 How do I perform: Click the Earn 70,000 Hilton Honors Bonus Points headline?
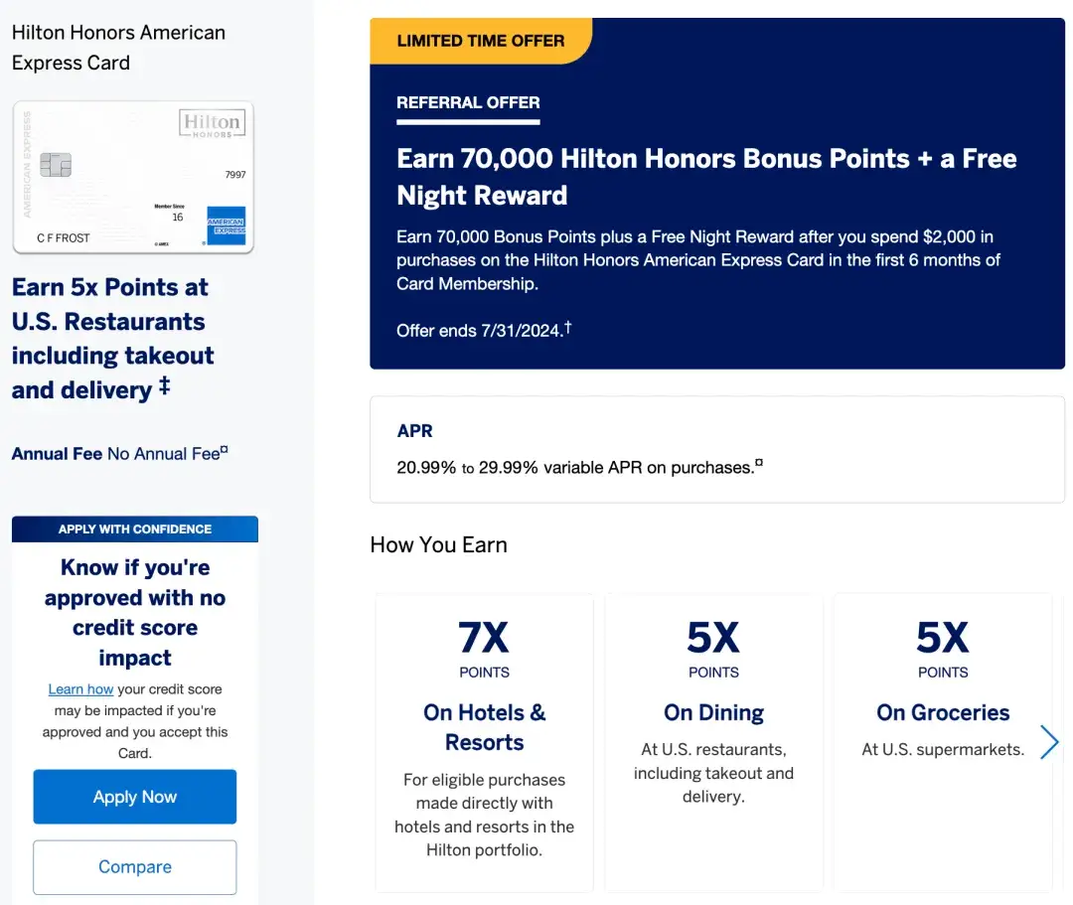click(706, 177)
